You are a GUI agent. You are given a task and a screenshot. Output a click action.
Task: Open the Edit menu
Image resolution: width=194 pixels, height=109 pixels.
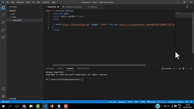(x=12, y=2)
